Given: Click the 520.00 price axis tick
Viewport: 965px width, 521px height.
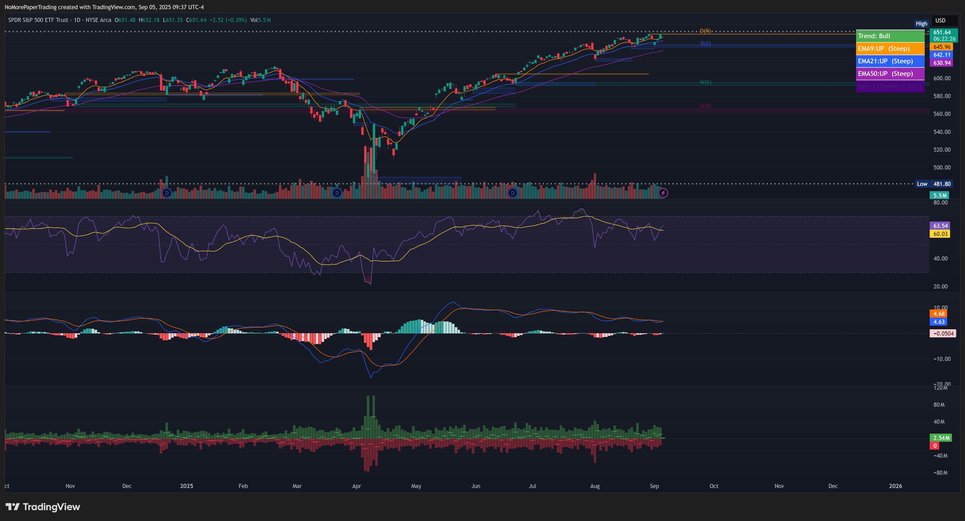Looking at the screenshot, I should (942, 150).
